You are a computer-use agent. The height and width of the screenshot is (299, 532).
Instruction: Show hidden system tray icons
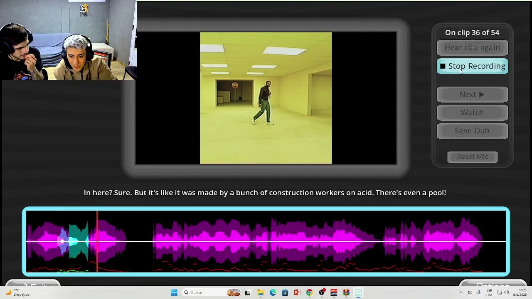pos(461,292)
